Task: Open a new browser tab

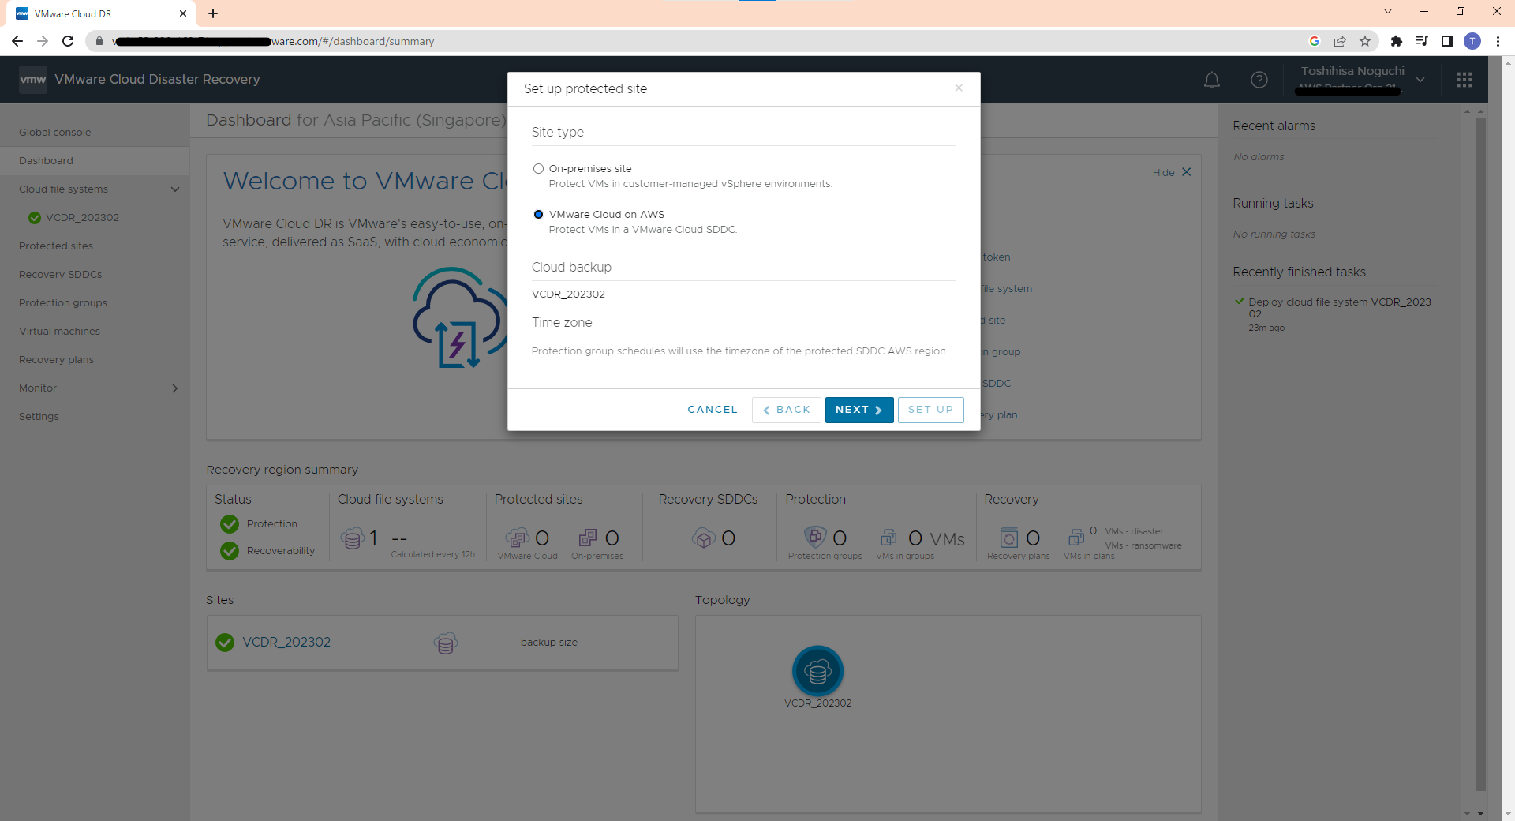Action: [213, 13]
